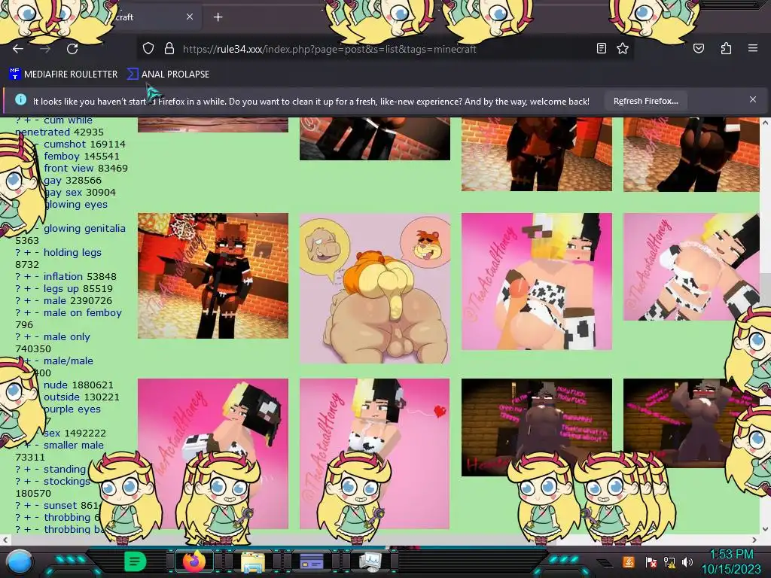Open the tracking protection shield panel
This screenshot has height=578, width=771.
coord(148,49)
